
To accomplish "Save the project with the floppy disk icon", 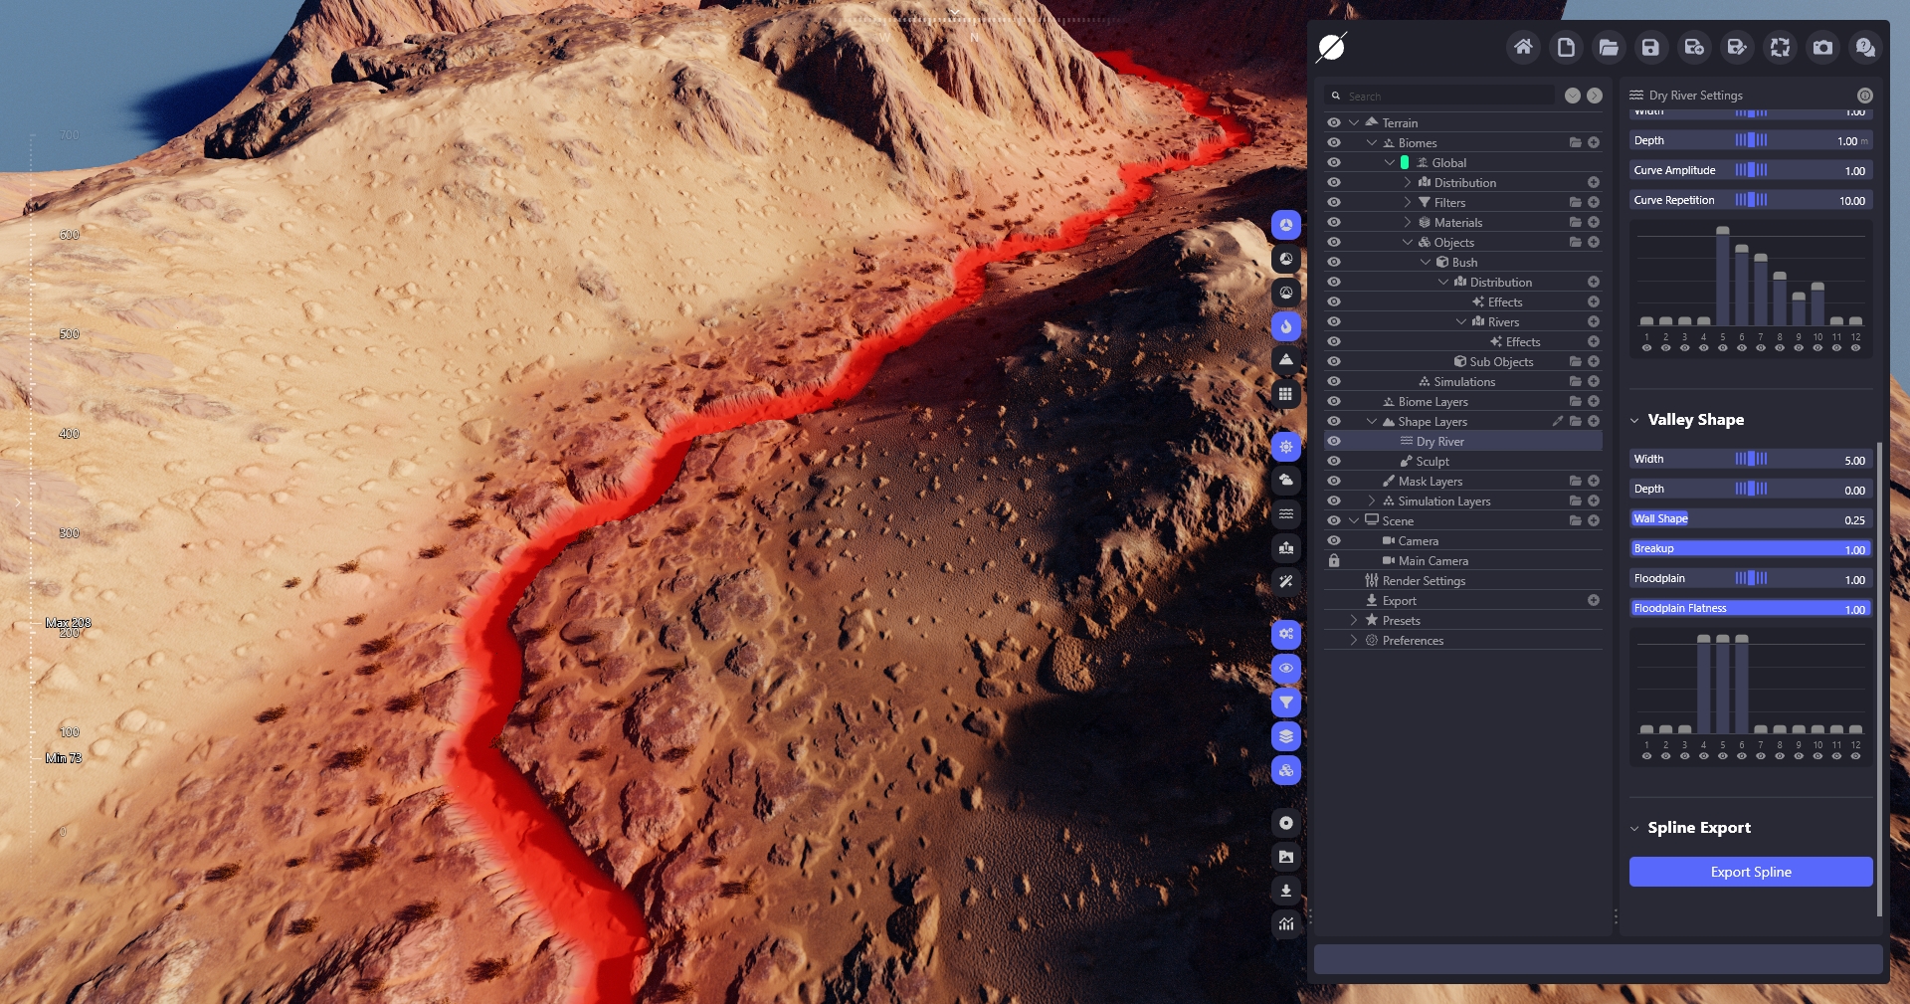I will (x=1650, y=47).
